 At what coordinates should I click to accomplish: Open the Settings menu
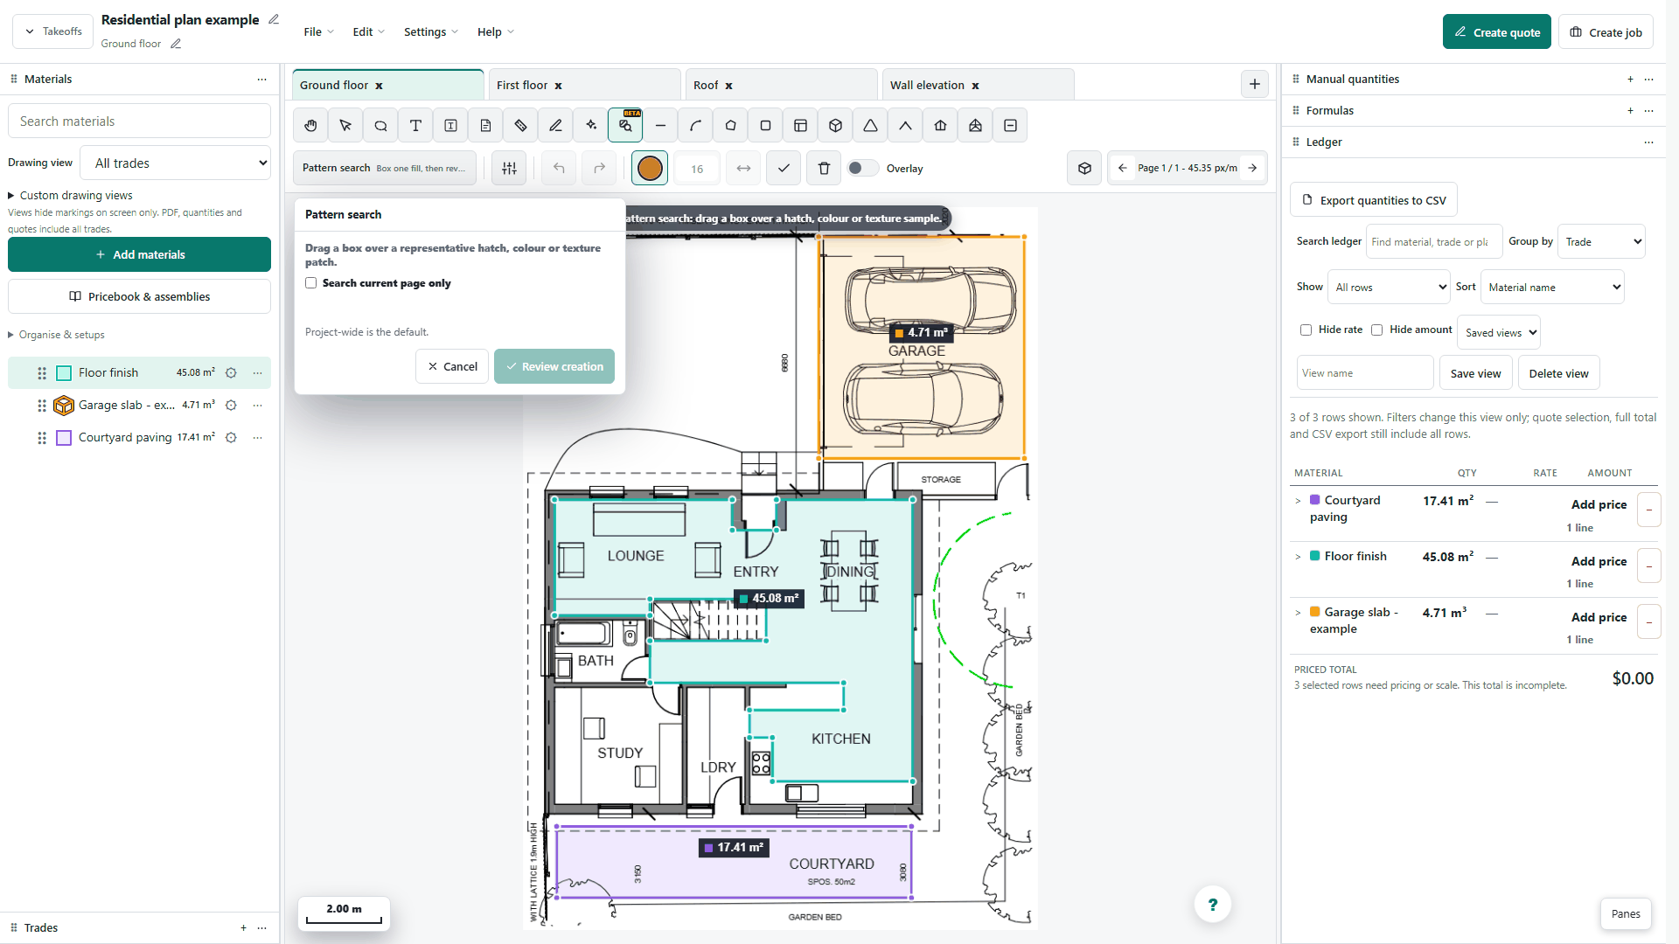point(430,32)
